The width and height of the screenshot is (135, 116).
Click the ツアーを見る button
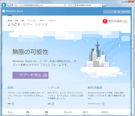[x=30, y=75]
